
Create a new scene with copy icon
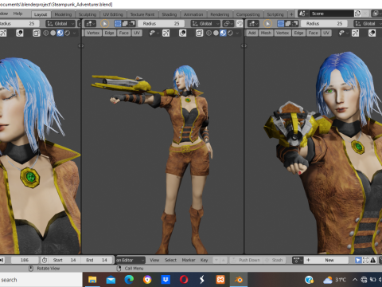pos(357,14)
